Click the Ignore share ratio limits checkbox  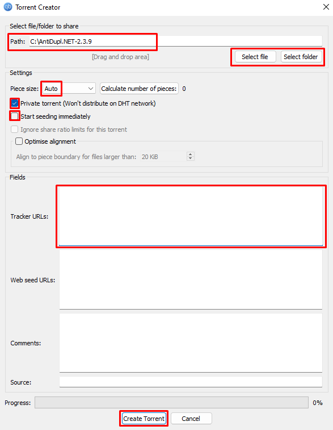pyautogui.click(x=15, y=129)
